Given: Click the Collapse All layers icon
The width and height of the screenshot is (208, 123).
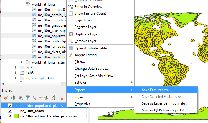Looking at the screenshot, I should (x=53, y=98).
